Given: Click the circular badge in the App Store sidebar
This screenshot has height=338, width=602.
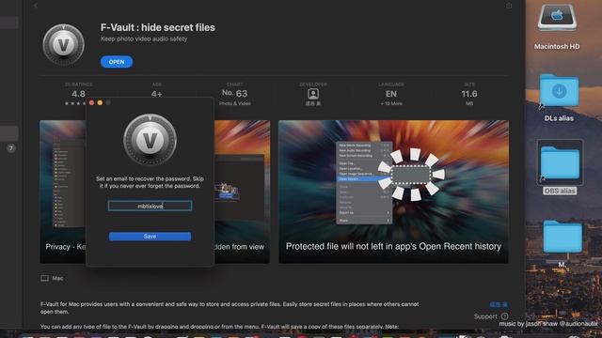Looking at the screenshot, I should [x=11, y=148].
